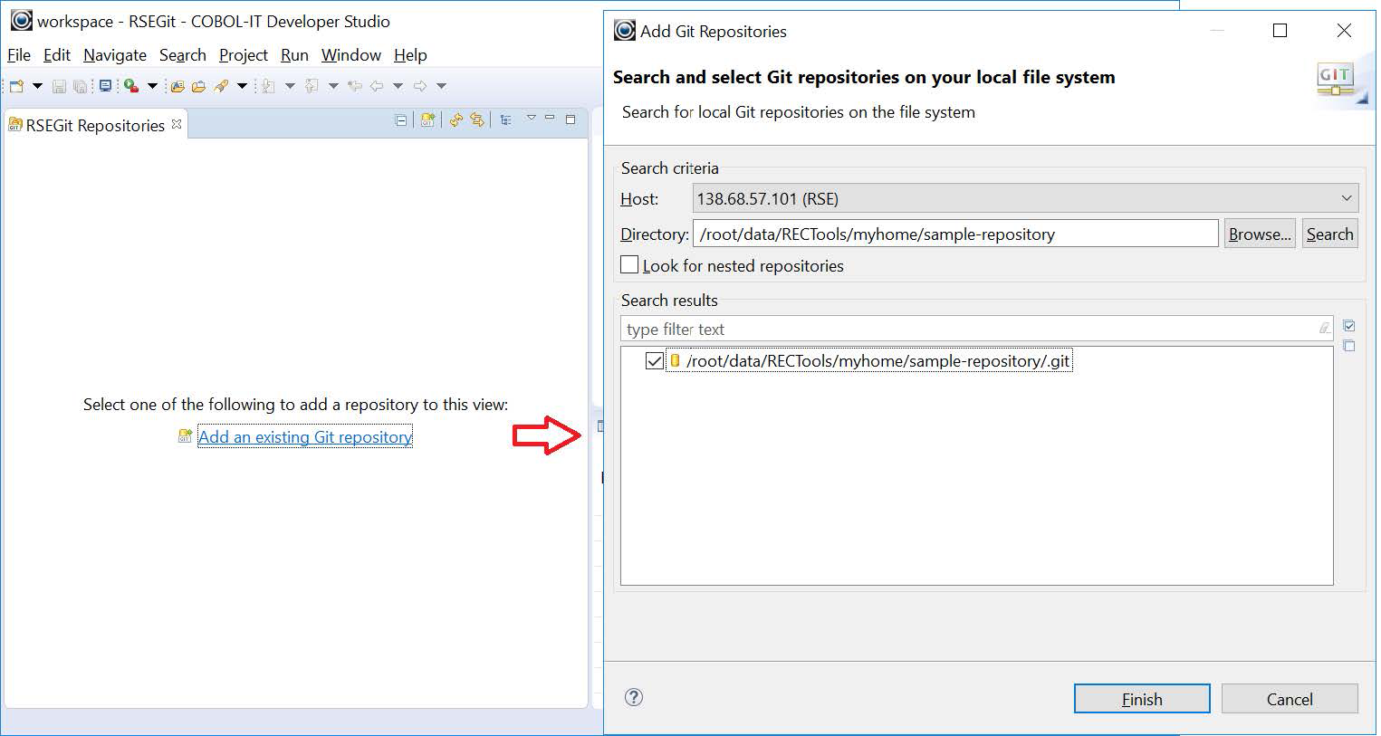Select the Collapse All icon
Viewport: 1381px width, 736px height.
(400, 119)
